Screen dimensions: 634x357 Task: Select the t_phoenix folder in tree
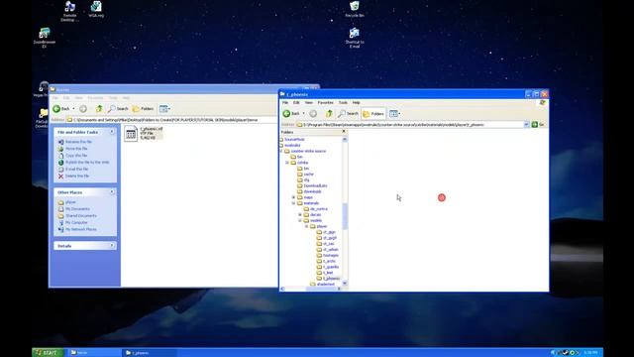[331, 279]
